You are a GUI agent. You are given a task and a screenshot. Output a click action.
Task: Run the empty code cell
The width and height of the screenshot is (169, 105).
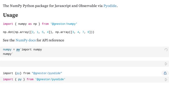click(166, 64)
